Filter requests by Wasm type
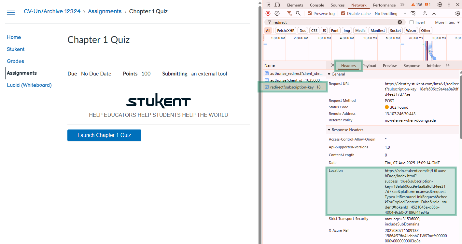462x244 pixels. coord(411,31)
